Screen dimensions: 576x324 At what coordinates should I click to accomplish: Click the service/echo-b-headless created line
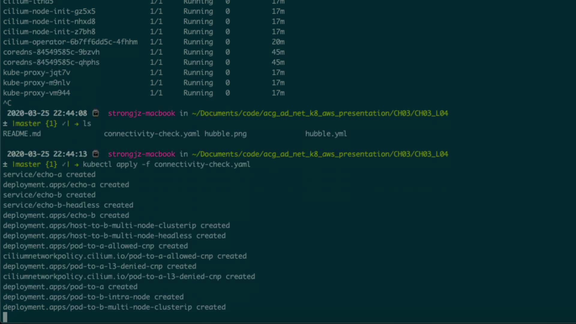[x=68, y=205]
